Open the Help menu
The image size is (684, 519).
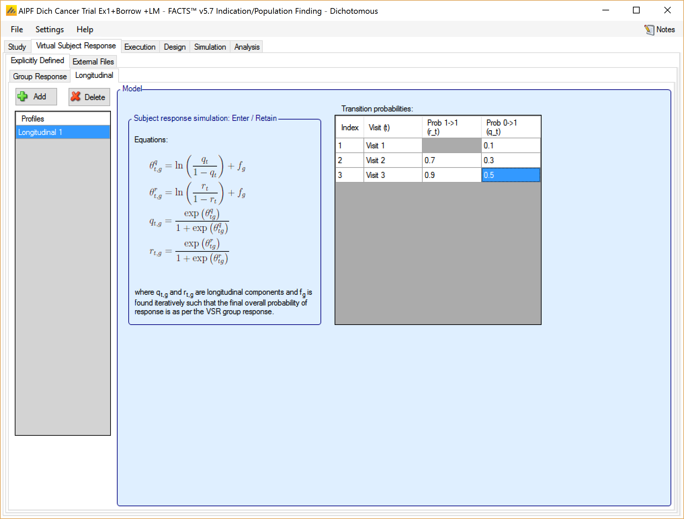[x=85, y=30]
